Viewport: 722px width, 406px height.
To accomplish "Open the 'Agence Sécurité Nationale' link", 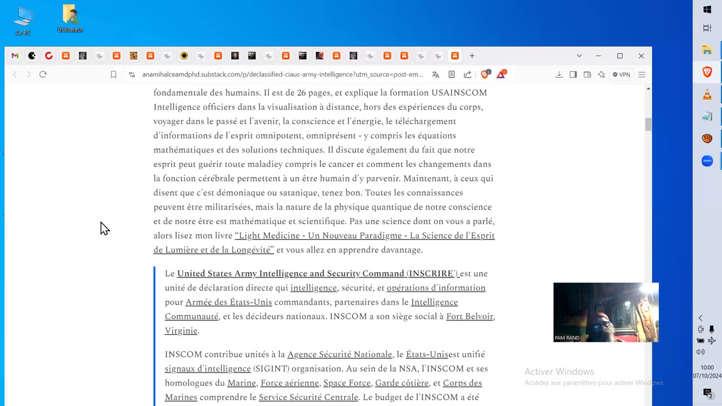I will click(x=340, y=355).
